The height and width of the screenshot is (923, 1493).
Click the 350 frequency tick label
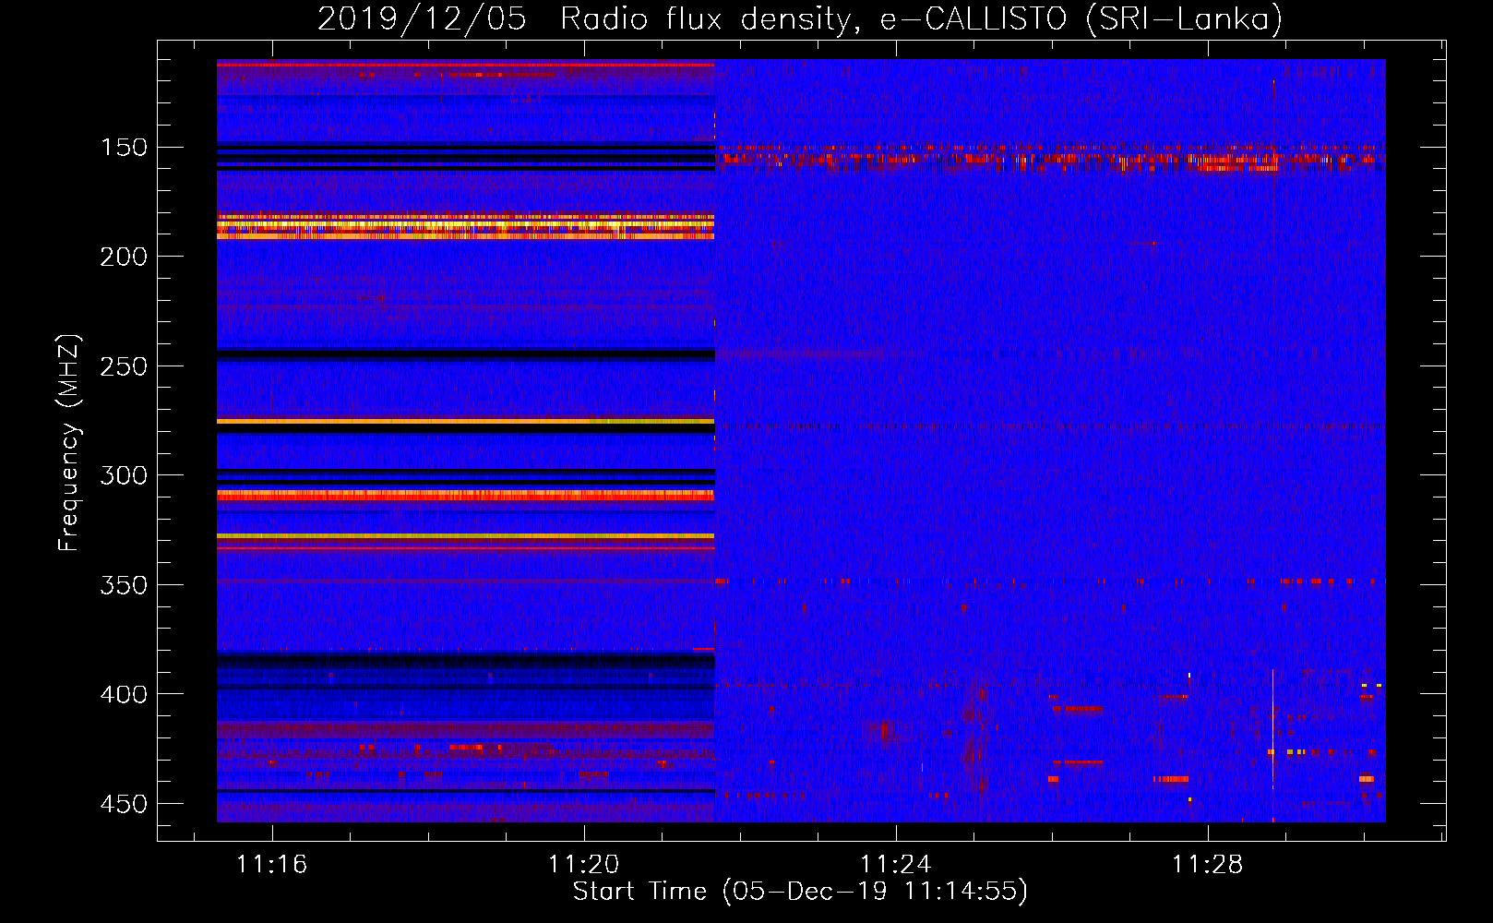pyautogui.click(x=124, y=585)
